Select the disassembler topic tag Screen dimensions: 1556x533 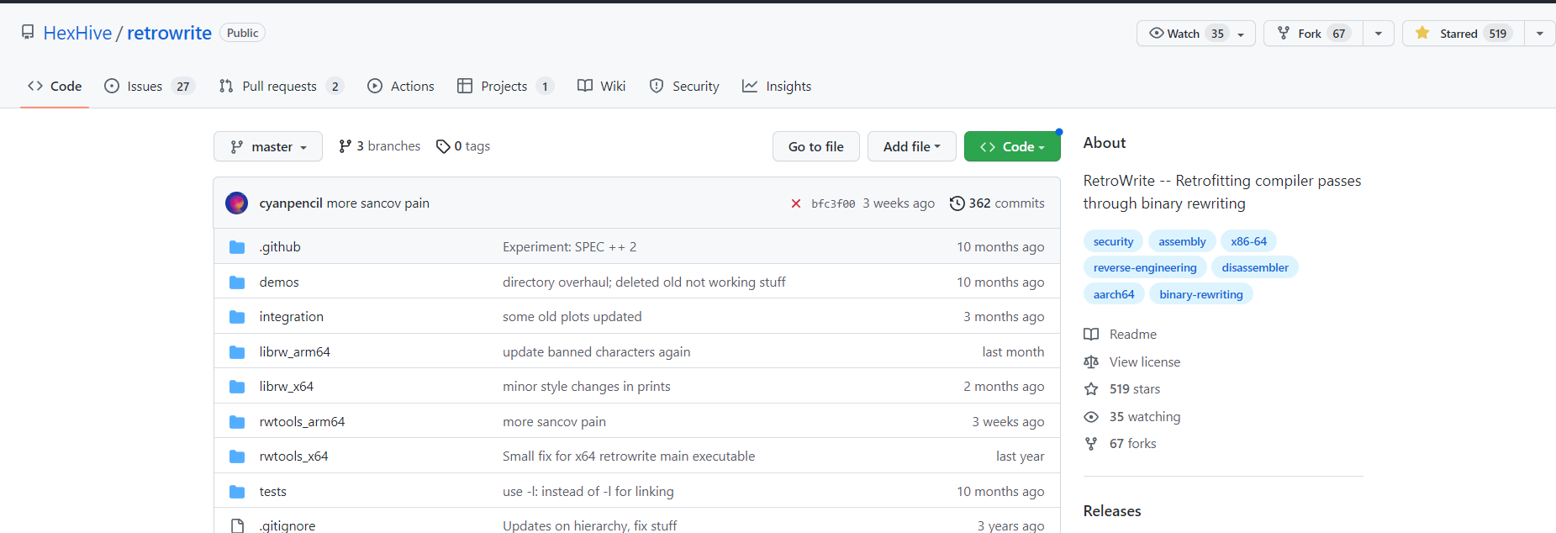pos(1255,267)
